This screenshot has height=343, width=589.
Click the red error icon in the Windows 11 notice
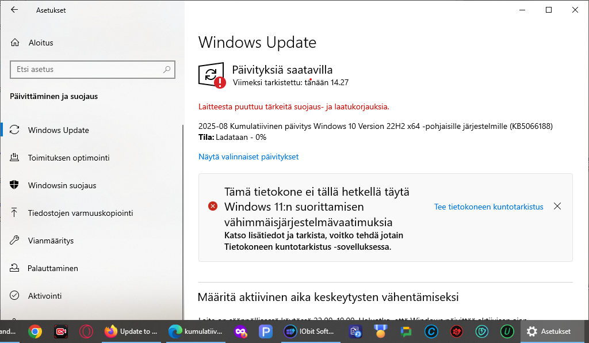click(213, 206)
